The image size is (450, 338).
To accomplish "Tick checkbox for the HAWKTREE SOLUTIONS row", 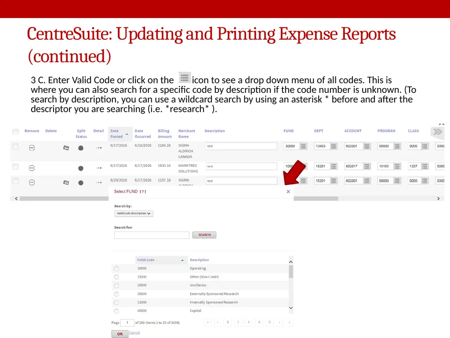I will 15,167.
